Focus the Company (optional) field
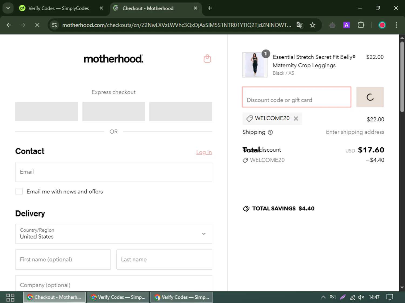The width and height of the screenshot is (405, 303). (113, 283)
